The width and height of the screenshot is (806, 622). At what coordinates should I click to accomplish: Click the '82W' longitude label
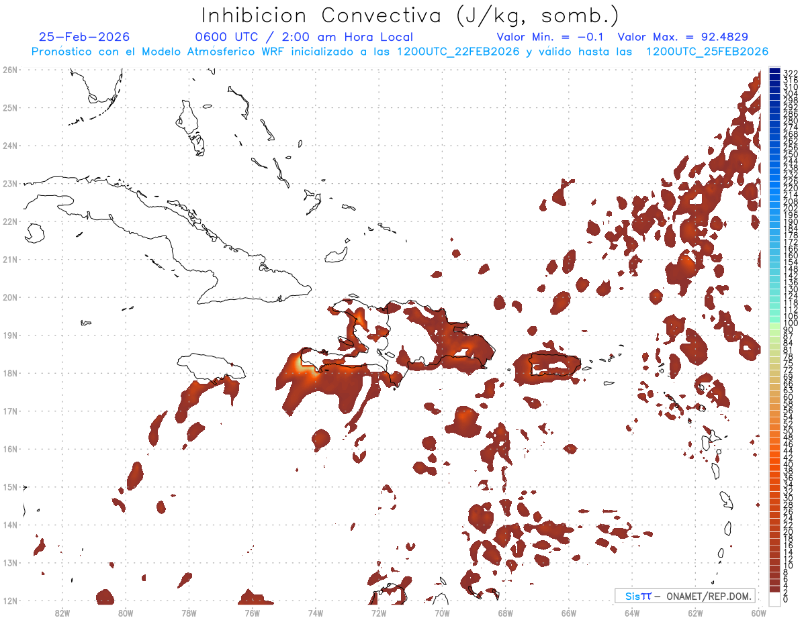pyautogui.click(x=62, y=613)
